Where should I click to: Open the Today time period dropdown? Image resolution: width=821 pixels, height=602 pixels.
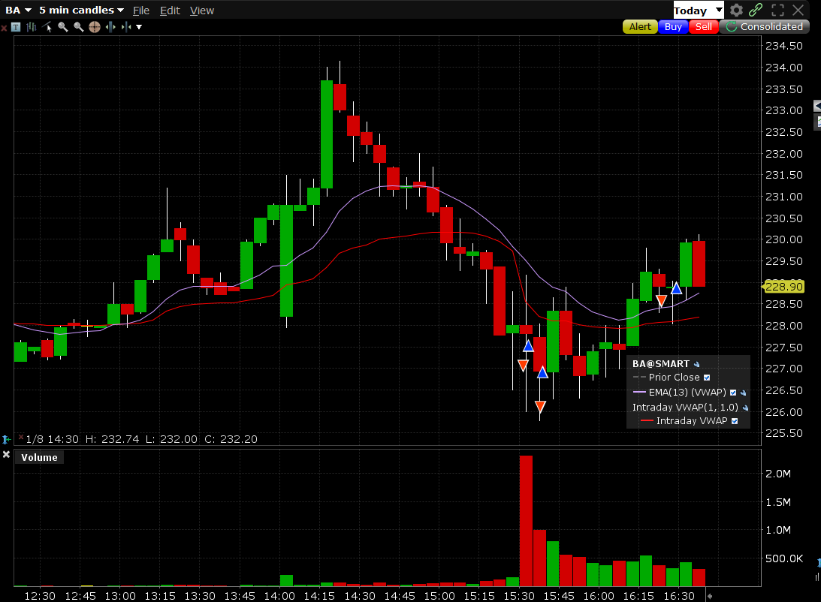tap(698, 11)
